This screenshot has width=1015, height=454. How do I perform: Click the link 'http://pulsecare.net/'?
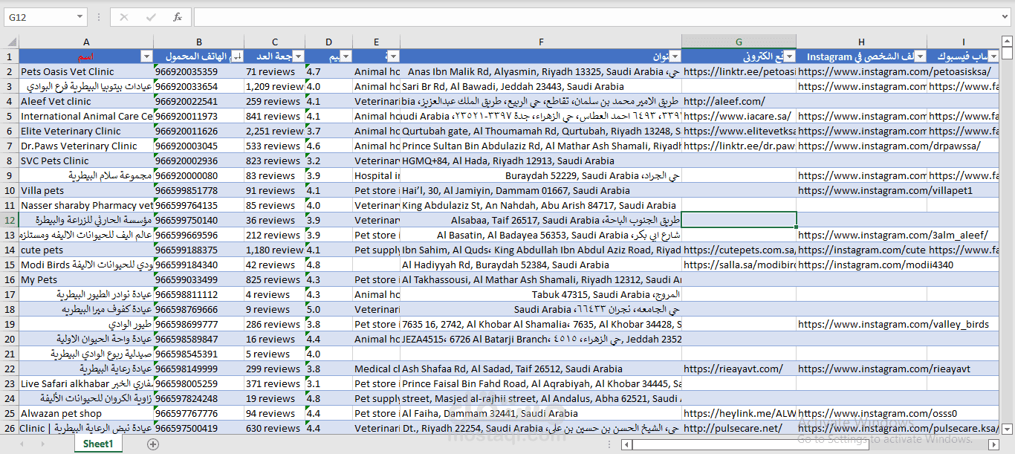(x=733, y=428)
